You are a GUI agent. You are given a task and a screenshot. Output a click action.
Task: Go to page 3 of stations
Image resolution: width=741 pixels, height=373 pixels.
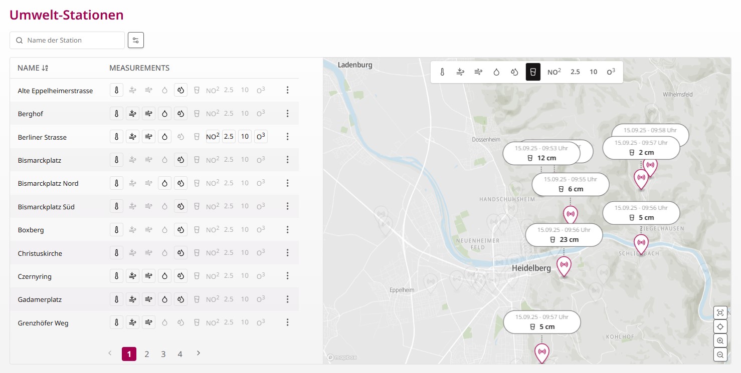point(163,354)
